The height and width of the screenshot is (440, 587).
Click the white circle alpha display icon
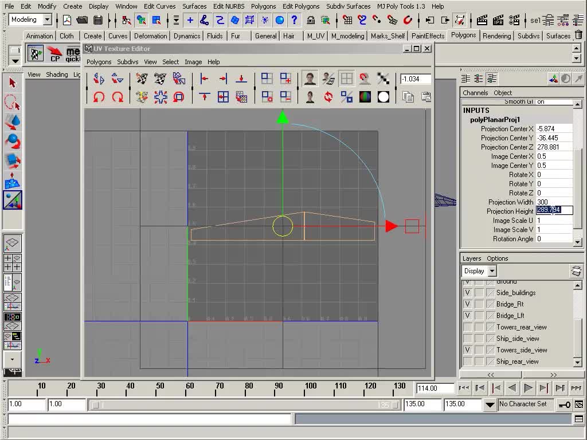(383, 97)
